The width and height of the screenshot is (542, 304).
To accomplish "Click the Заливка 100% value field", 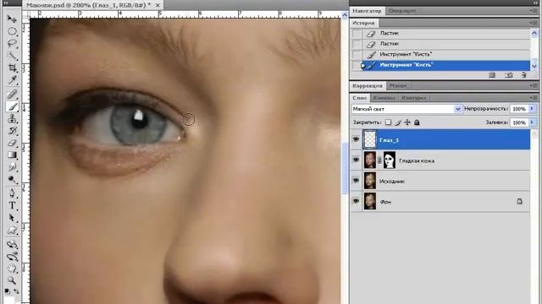I will coord(519,122).
